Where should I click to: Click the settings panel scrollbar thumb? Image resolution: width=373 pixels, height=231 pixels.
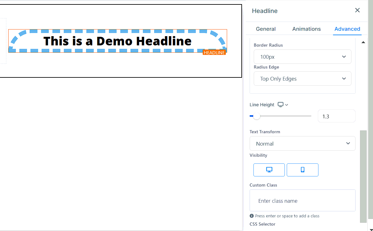click(x=363, y=176)
